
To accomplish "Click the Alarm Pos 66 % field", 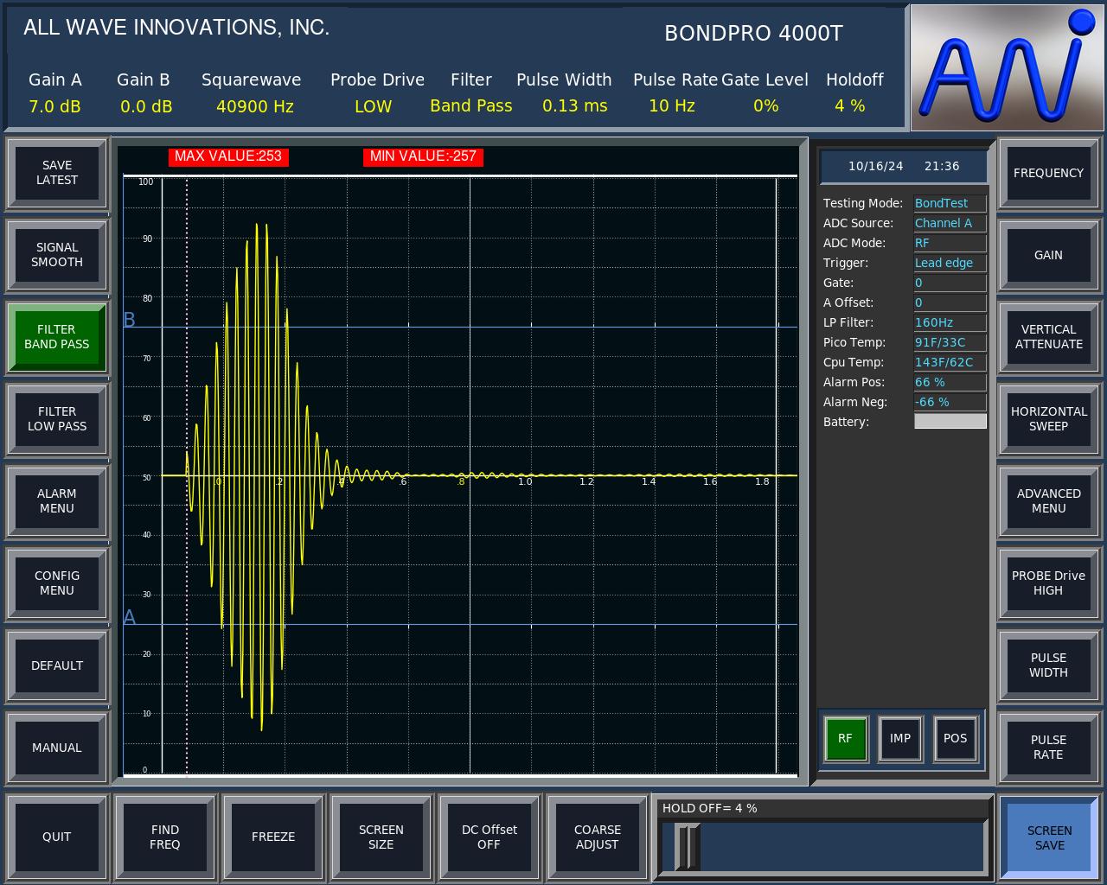I will [x=950, y=382].
